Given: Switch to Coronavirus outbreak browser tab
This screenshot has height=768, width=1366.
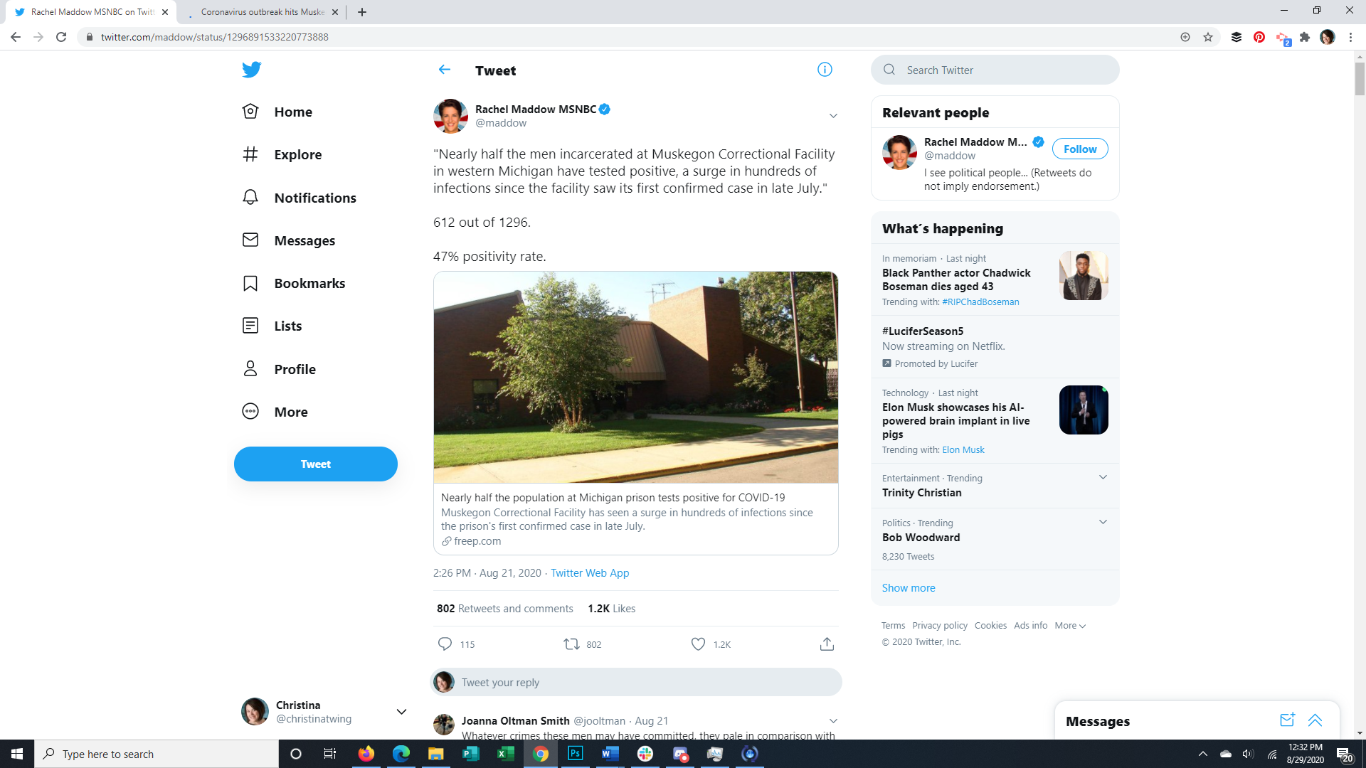Looking at the screenshot, I should pyautogui.click(x=262, y=12).
